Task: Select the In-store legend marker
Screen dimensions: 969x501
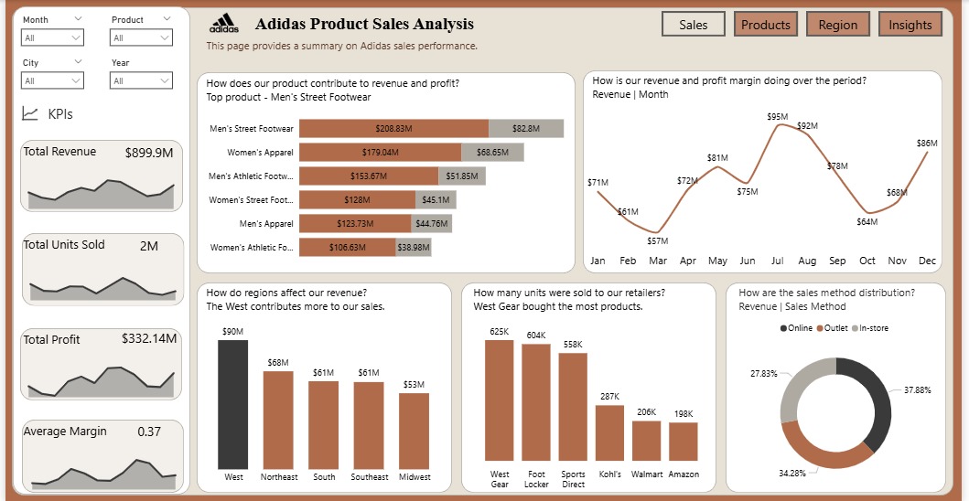Action: tap(856, 328)
